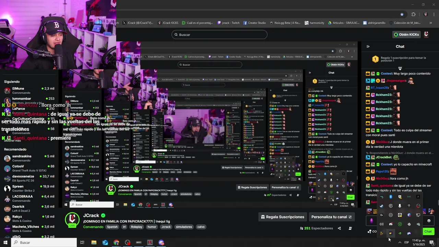The height and width of the screenshot is (247, 439).
Task: Open the Creator Studio bookmark
Action: 254,23
